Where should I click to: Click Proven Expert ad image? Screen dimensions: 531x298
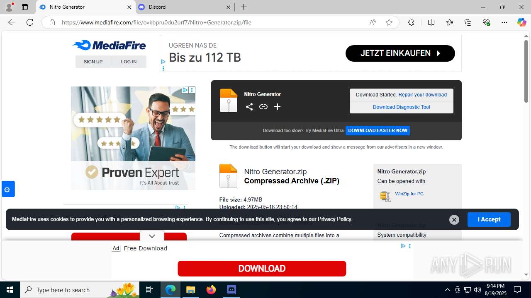(x=133, y=138)
